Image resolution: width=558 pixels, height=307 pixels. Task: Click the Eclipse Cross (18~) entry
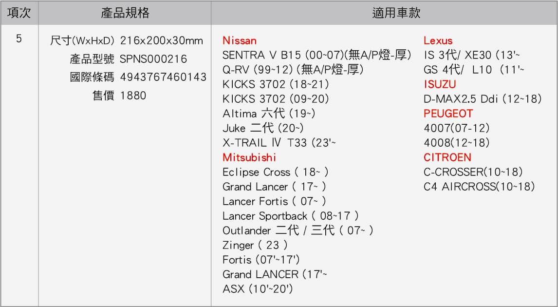276,173
